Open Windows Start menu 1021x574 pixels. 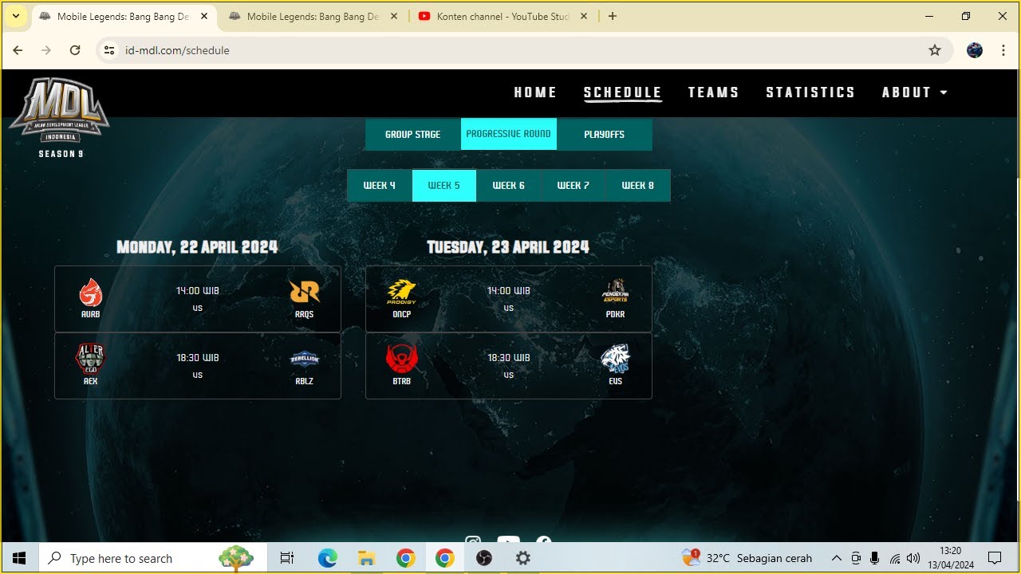(x=19, y=558)
